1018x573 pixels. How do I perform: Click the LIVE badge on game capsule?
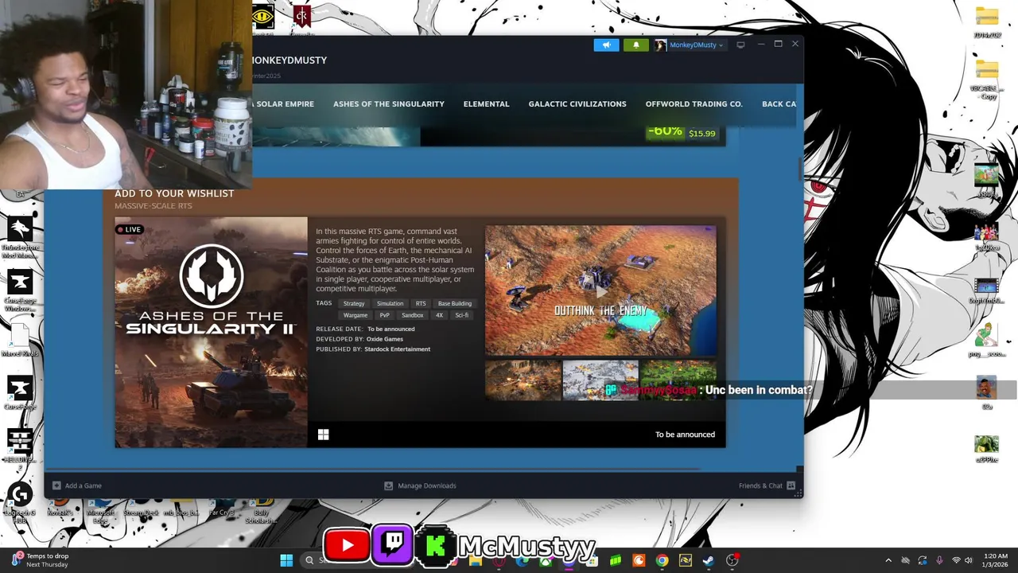(x=129, y=229)
